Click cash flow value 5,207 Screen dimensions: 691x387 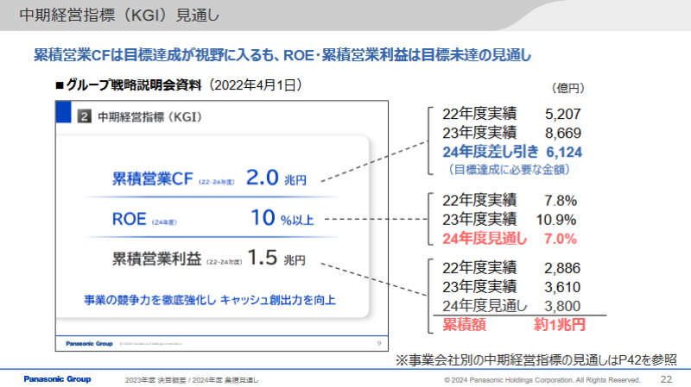pyautogui.click(x=563, y=114)
